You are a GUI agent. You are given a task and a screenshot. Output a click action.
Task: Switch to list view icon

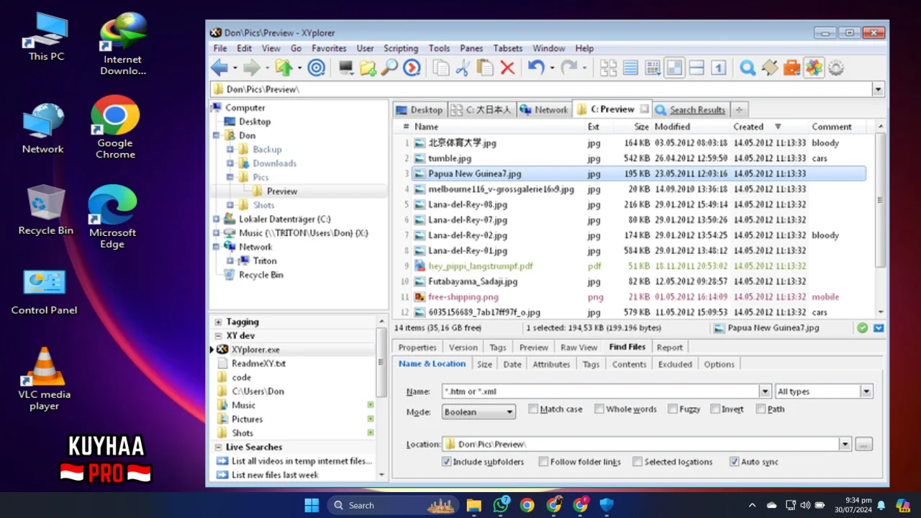point(630,68)
